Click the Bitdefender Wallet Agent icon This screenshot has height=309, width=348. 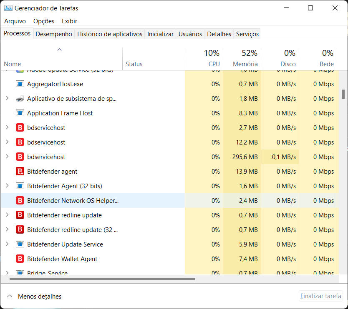point(20,259)
